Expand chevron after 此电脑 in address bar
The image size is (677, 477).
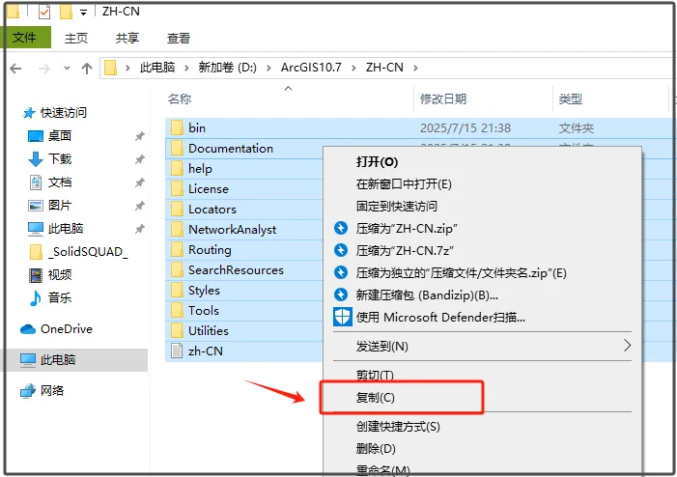186,69
